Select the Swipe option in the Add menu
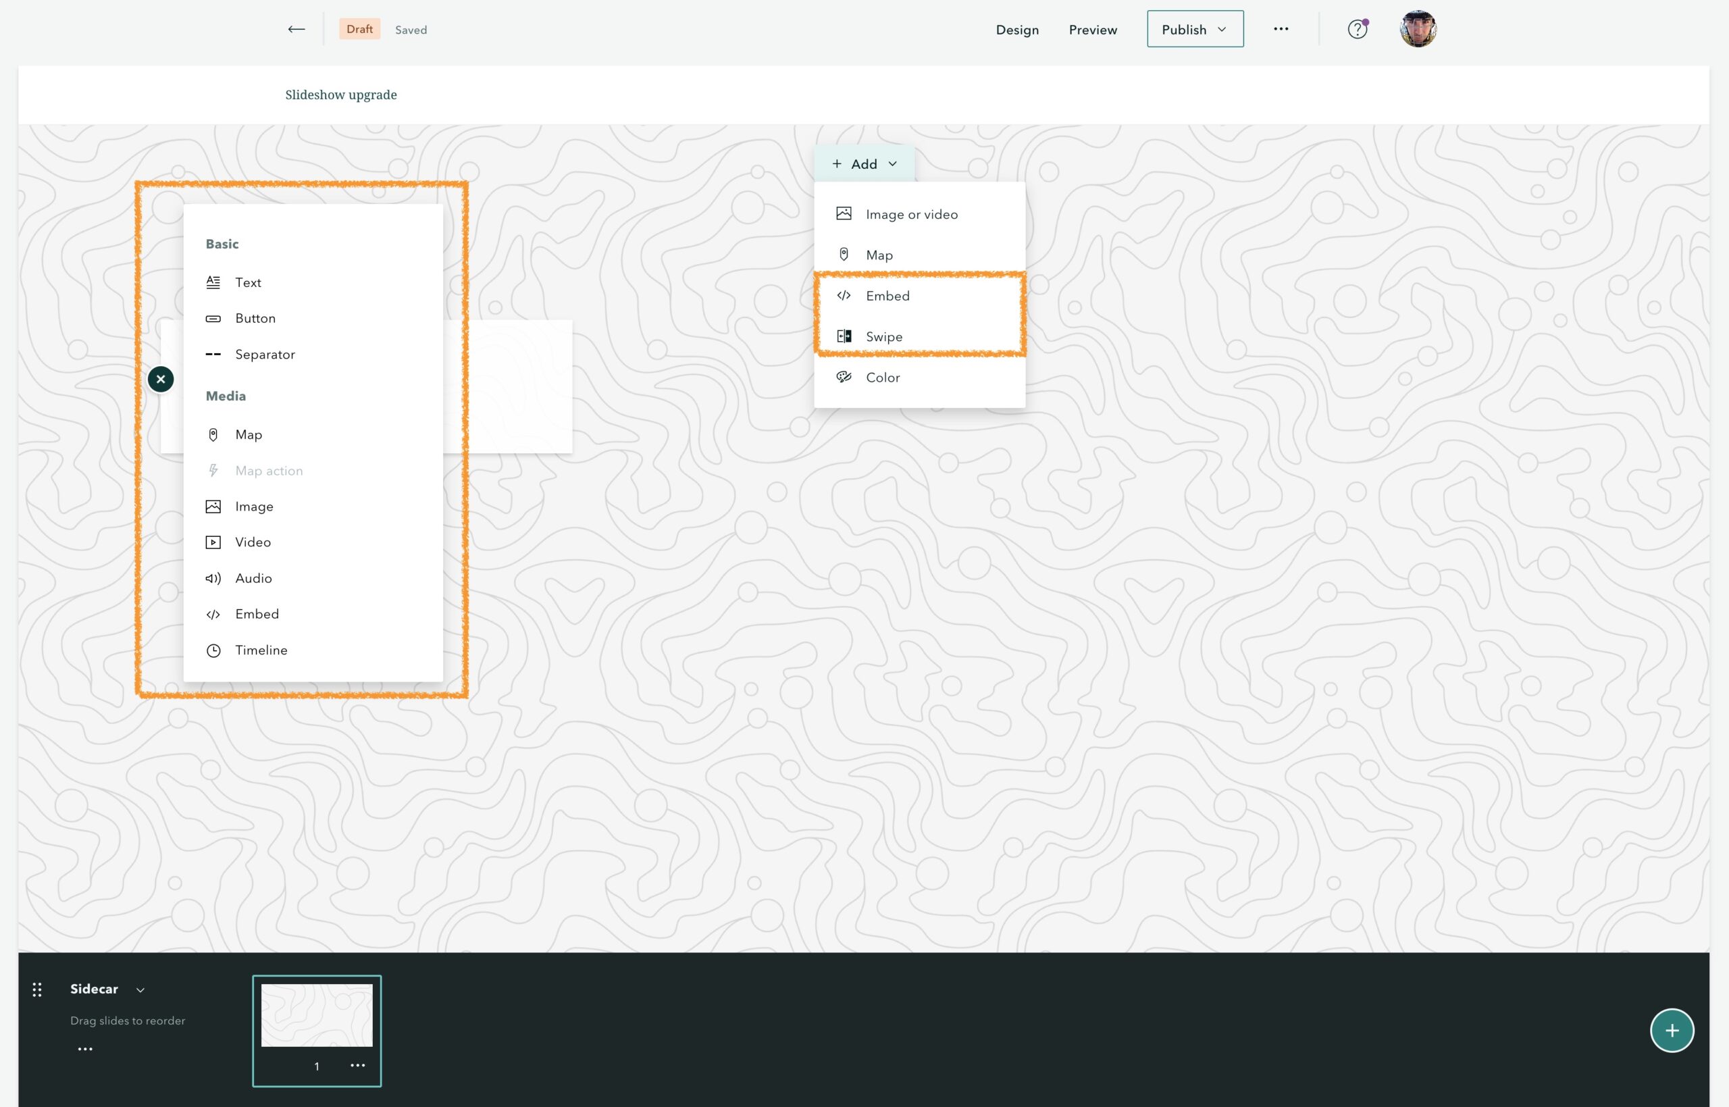Image resolution: width=1729 pixels, height=1107 pixels. pyautogui.click(x=883, y=336)
